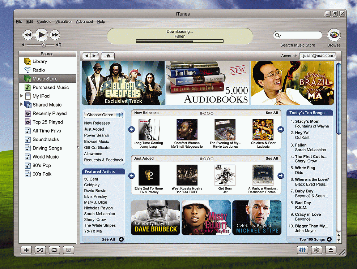Viewport: 357px width, 269px height.
Task: Click the Play button
Action: click(x=42, y=35)
